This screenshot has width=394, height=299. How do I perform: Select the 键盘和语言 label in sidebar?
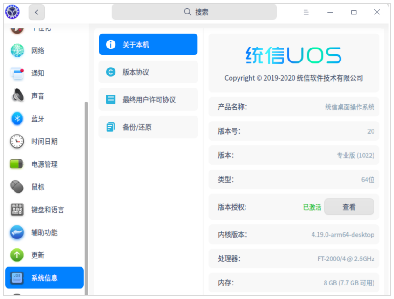[x=48, y=210]
